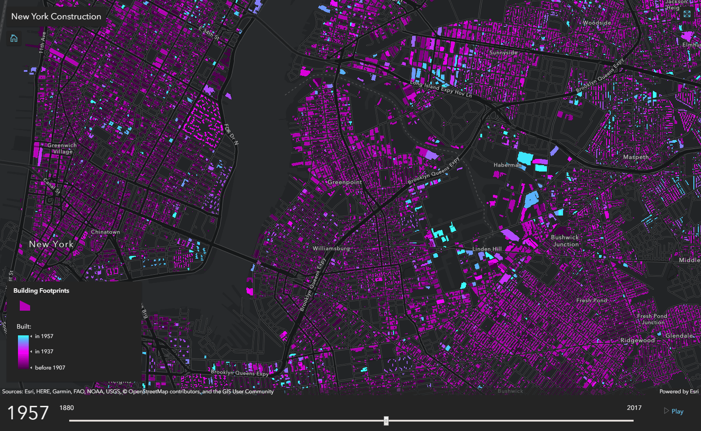Click the 1880 start year label
Screen dimensions: 701x431
pos(67,408)
